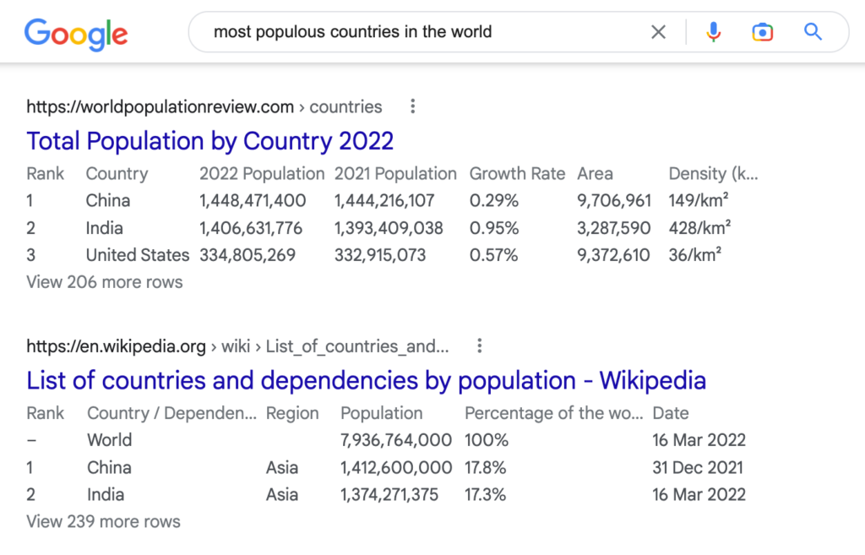Open three-dot menu for worldpopulationreview result
This screenshot has height=555, width=865.
pyautogui.click(x=412, y=106)
